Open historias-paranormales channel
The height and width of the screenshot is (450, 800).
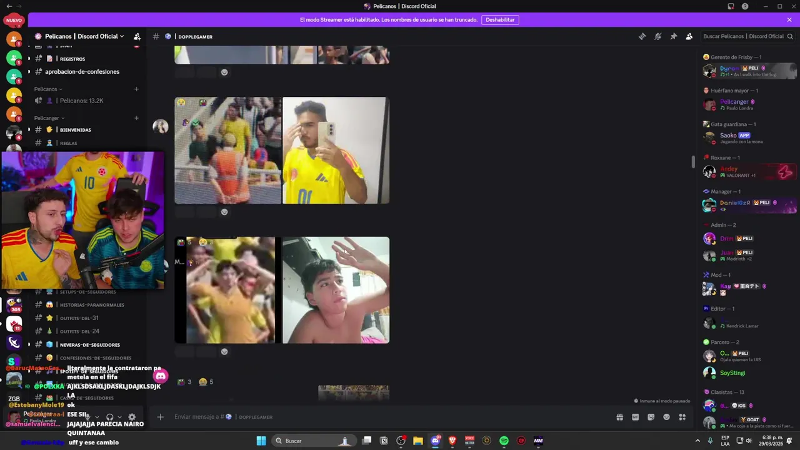click(92, 304)
